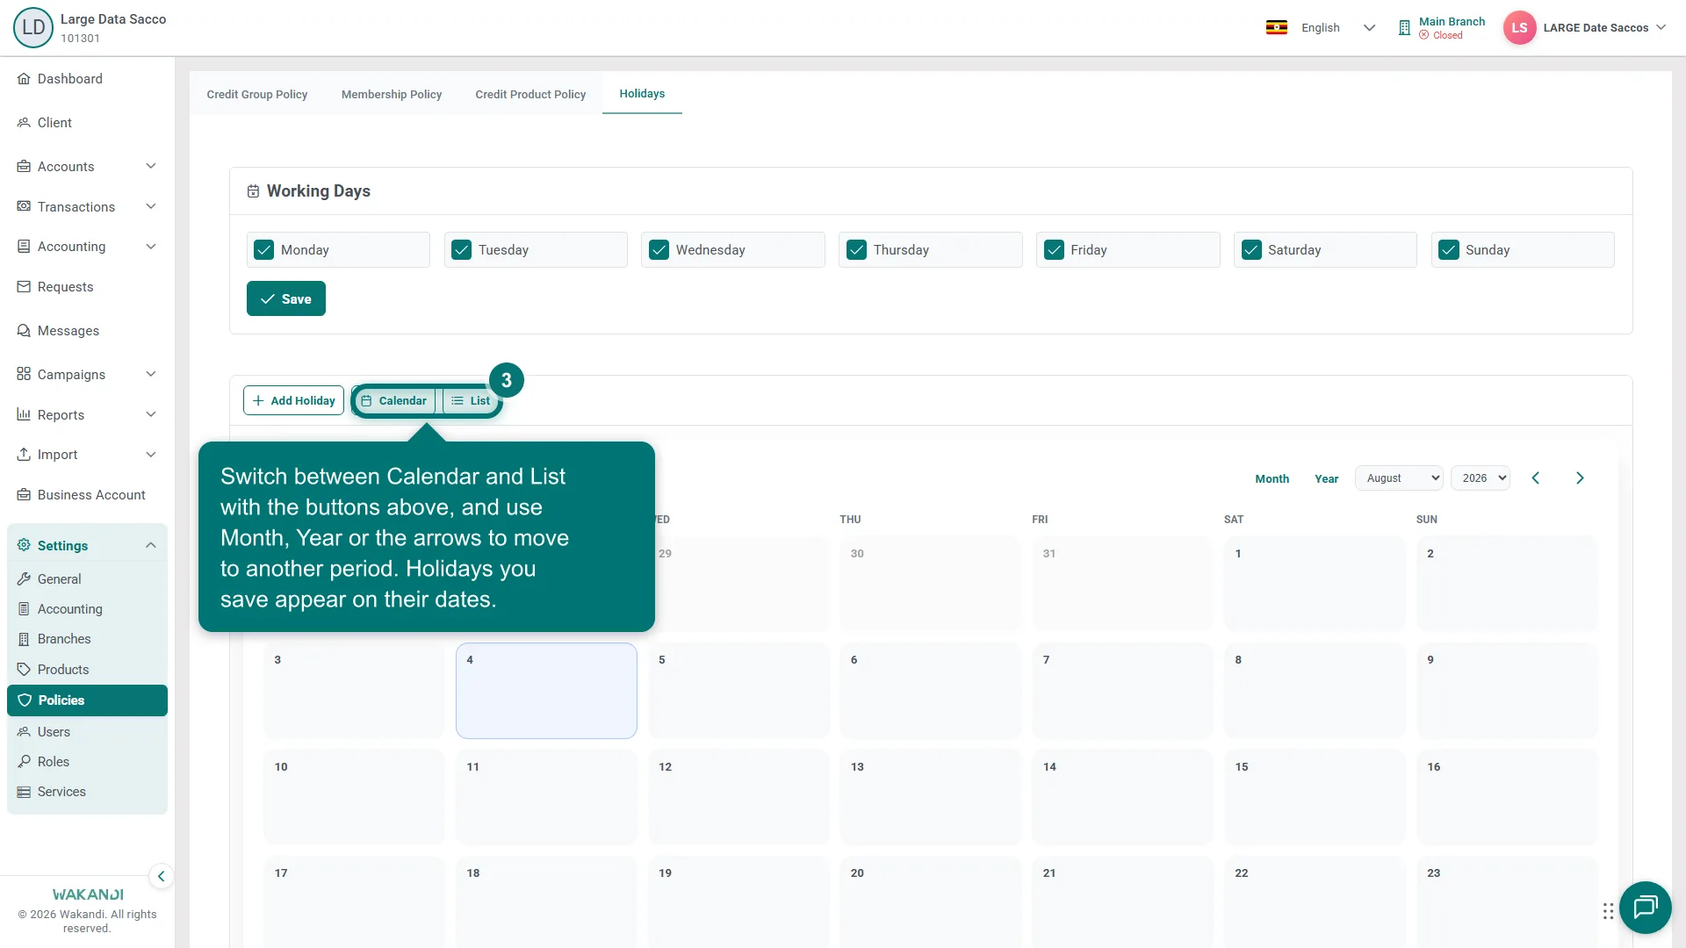Screen dimensions: 1686x948
Task: Uncheck the Thursday working day
Action: [857, 250]
